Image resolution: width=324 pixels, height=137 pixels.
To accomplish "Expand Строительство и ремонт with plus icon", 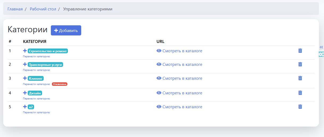I will point(25,51).
